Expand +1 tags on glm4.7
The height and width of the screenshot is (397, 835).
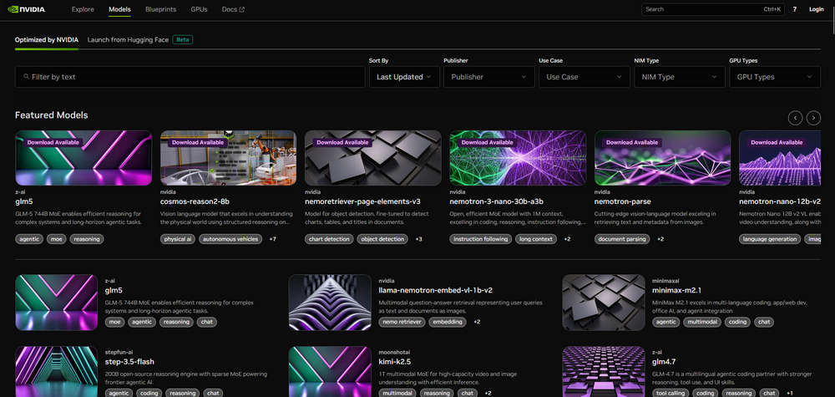790,394
